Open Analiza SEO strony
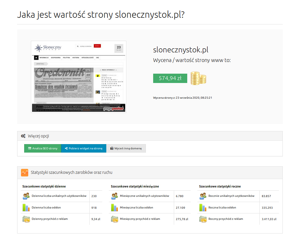The height and width of the screenshot is (237, 297). (x=43, y=148)
